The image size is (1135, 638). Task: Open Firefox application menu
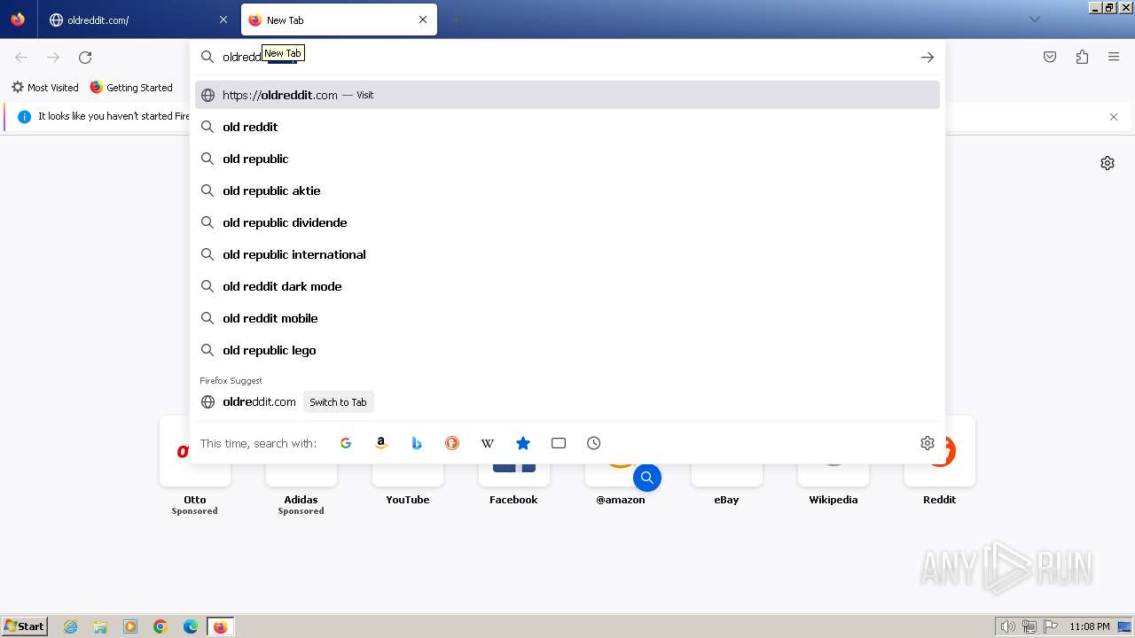pos(1114,57)
